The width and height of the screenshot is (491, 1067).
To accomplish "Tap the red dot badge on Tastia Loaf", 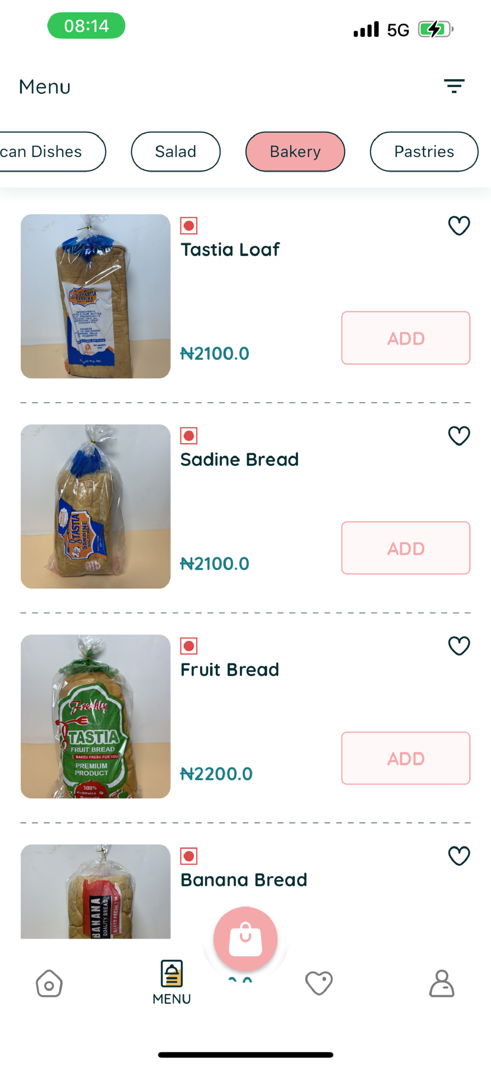I will pos(189,226).
